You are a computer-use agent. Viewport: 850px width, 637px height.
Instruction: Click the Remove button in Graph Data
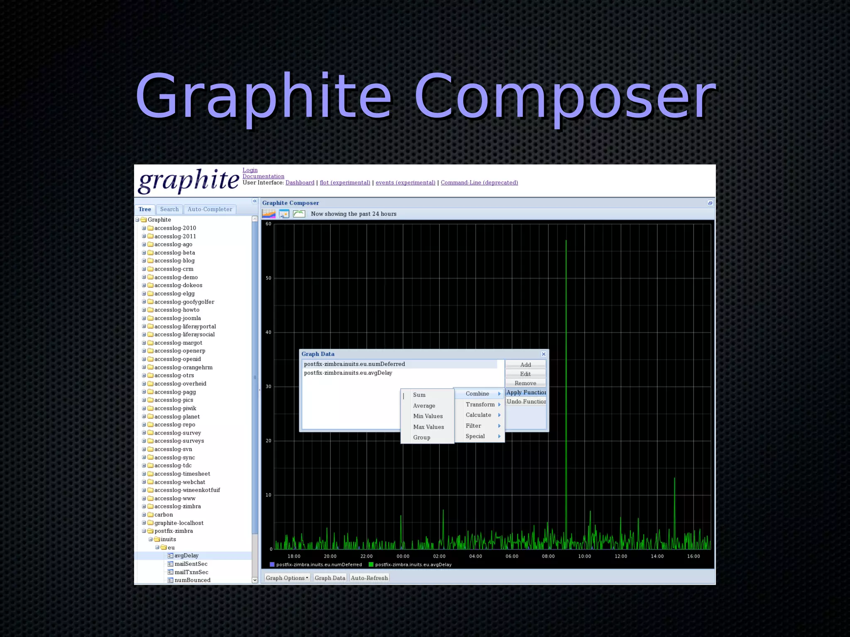click(x=525, y=383)
